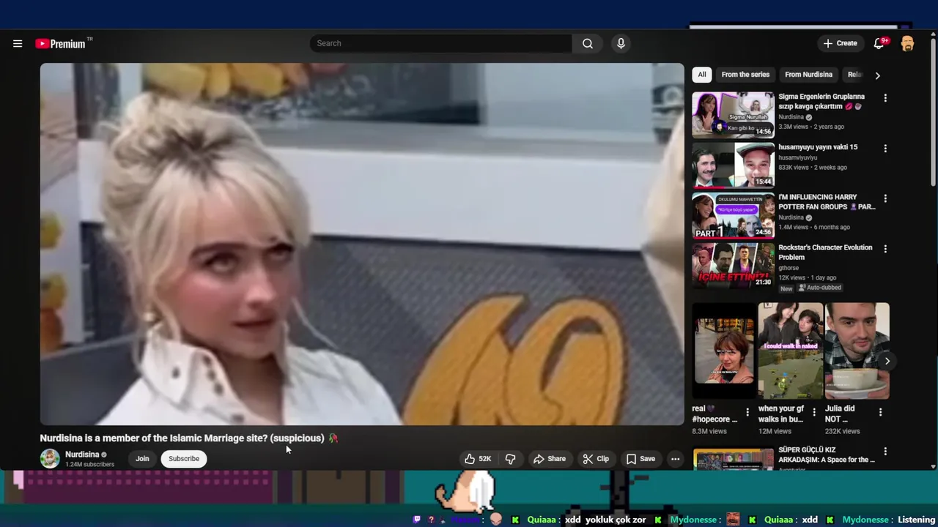The width and height of the screenshot is (938, 527).
Task: Select the partly hidden Related chip
Action: [x=854, y=75]
